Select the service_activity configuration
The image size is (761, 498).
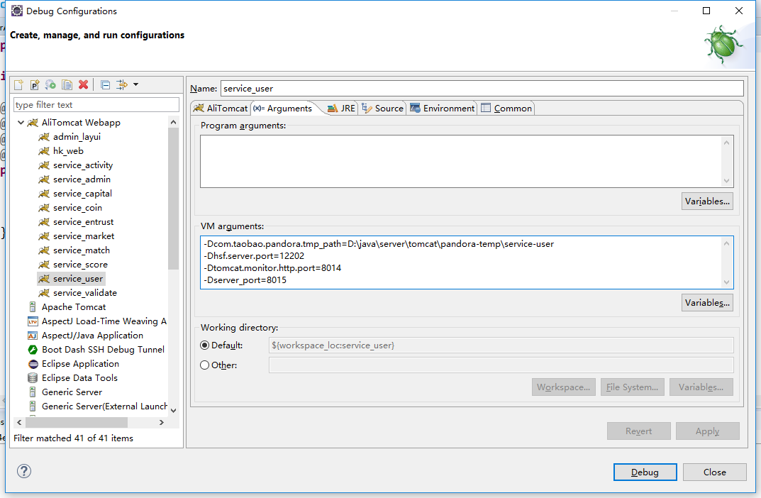coord(83,165)
